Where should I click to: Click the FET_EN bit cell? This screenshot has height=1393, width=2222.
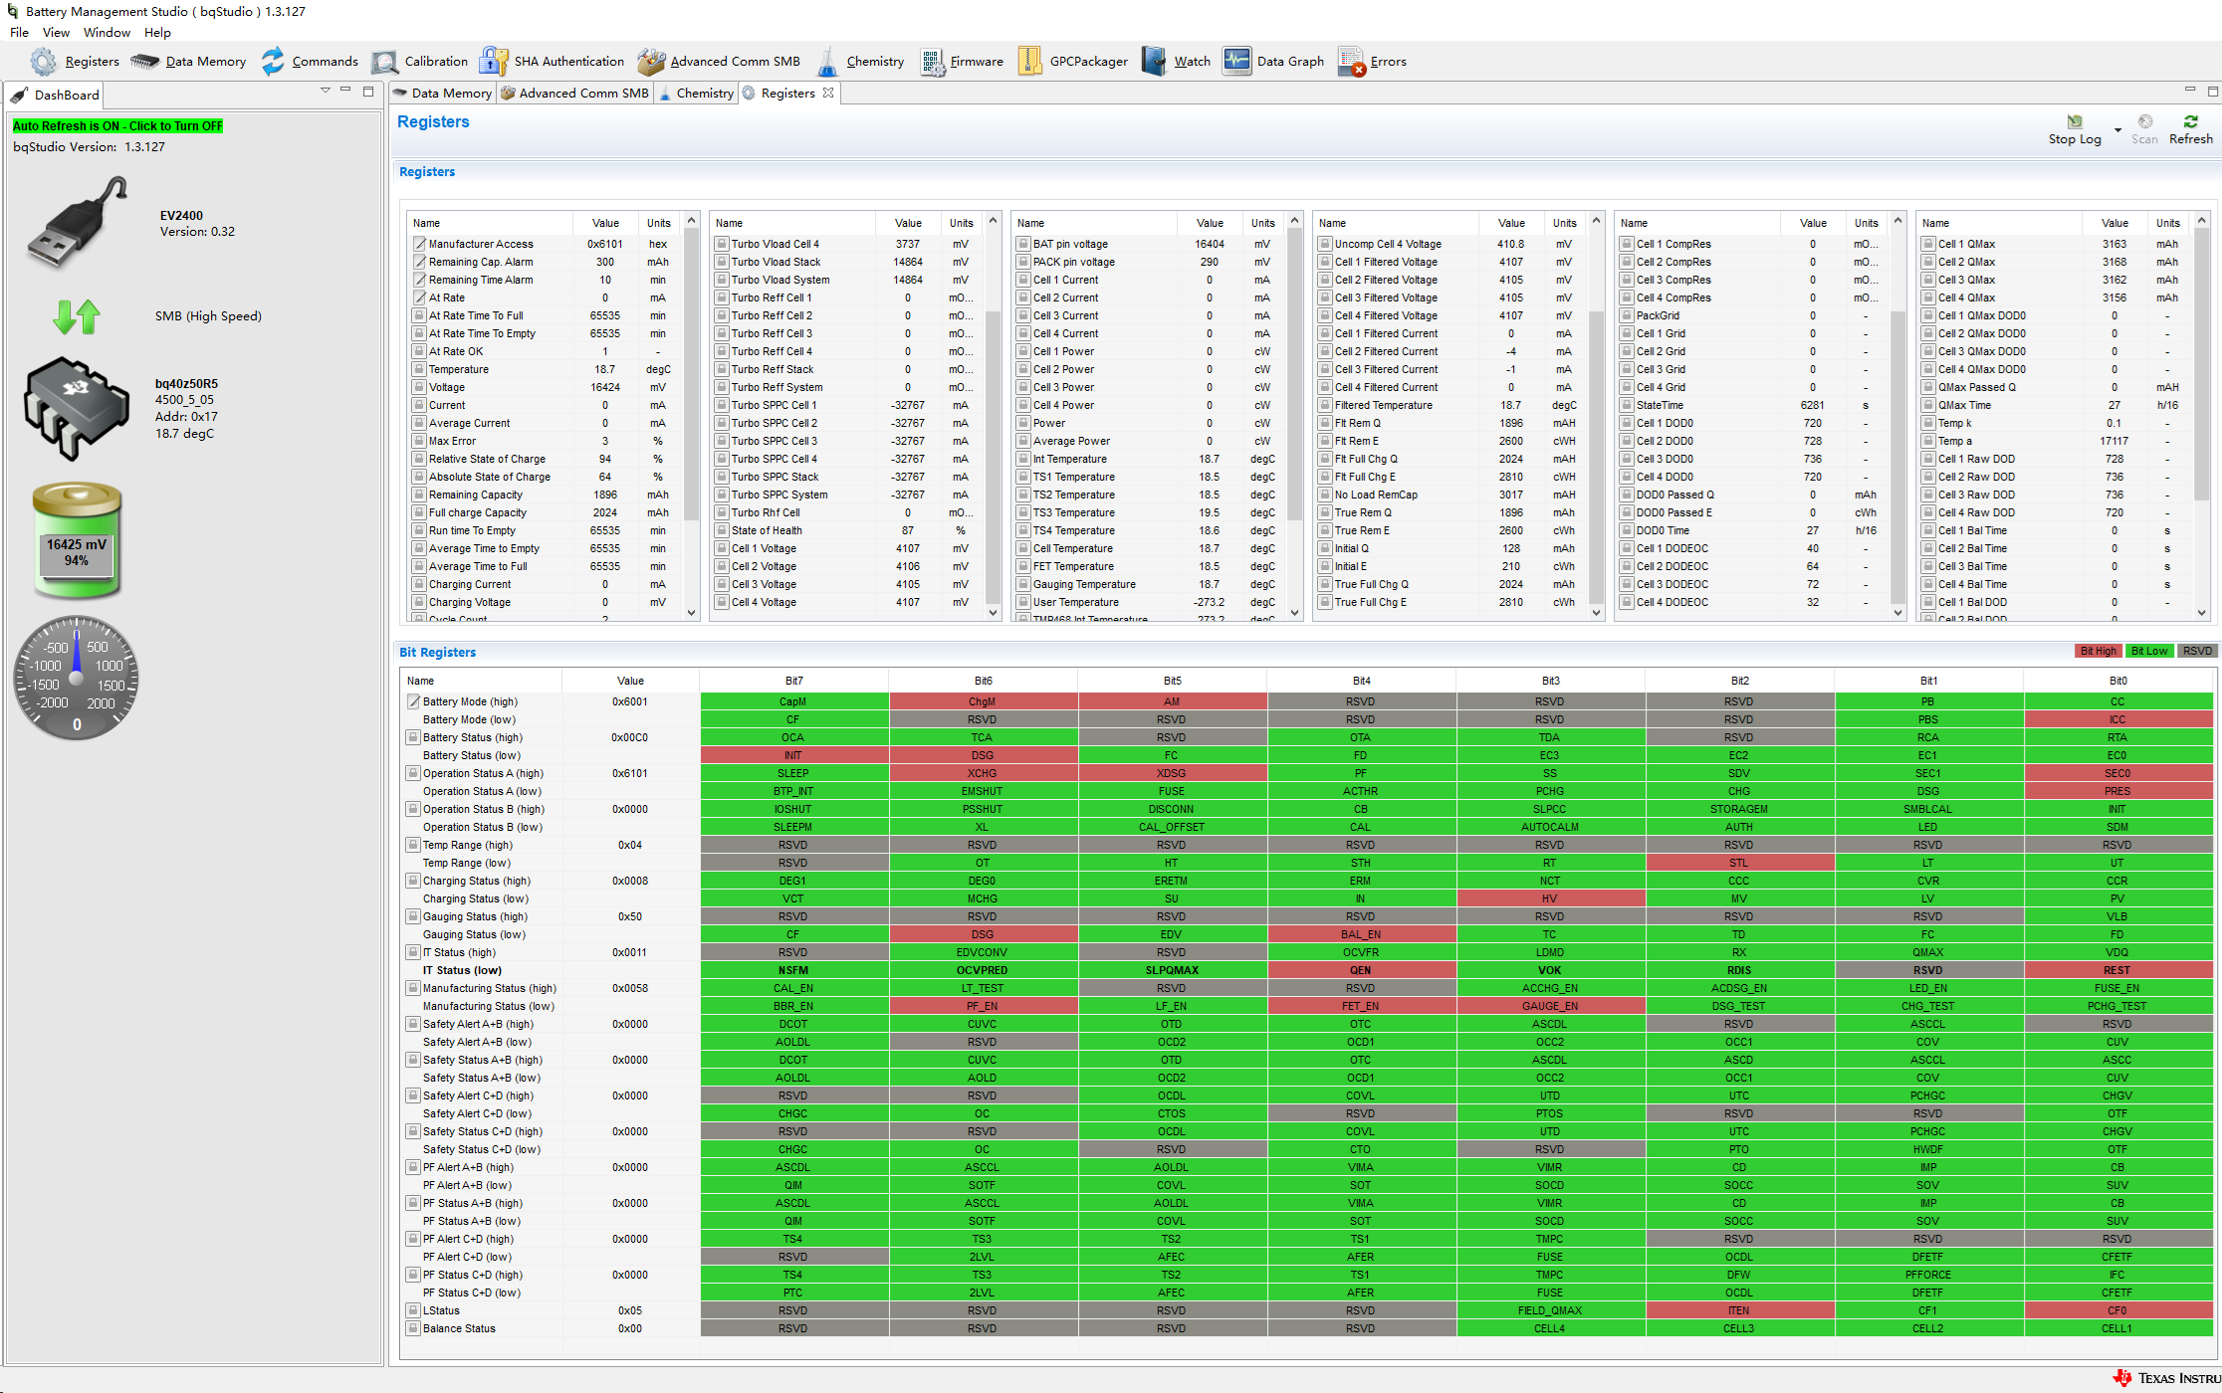(x=1360, y=1006)
